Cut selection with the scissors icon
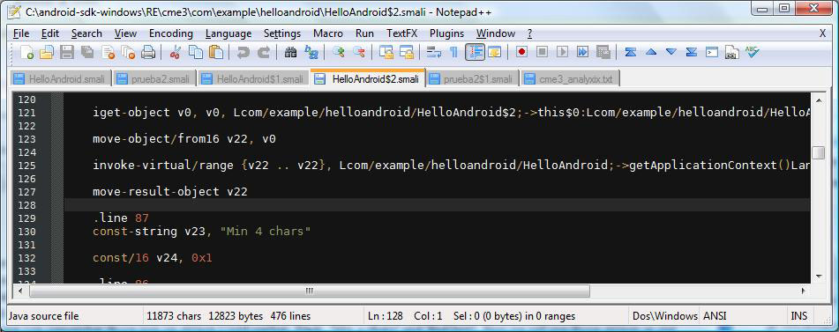839x332 pixels. tap(175, 52)
